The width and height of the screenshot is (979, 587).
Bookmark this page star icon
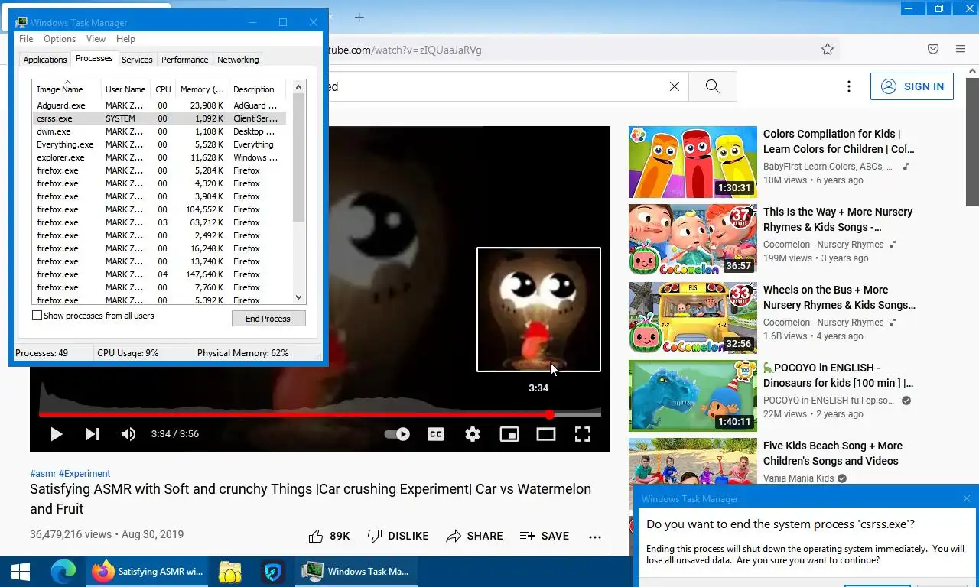click(x=828, y=49)
